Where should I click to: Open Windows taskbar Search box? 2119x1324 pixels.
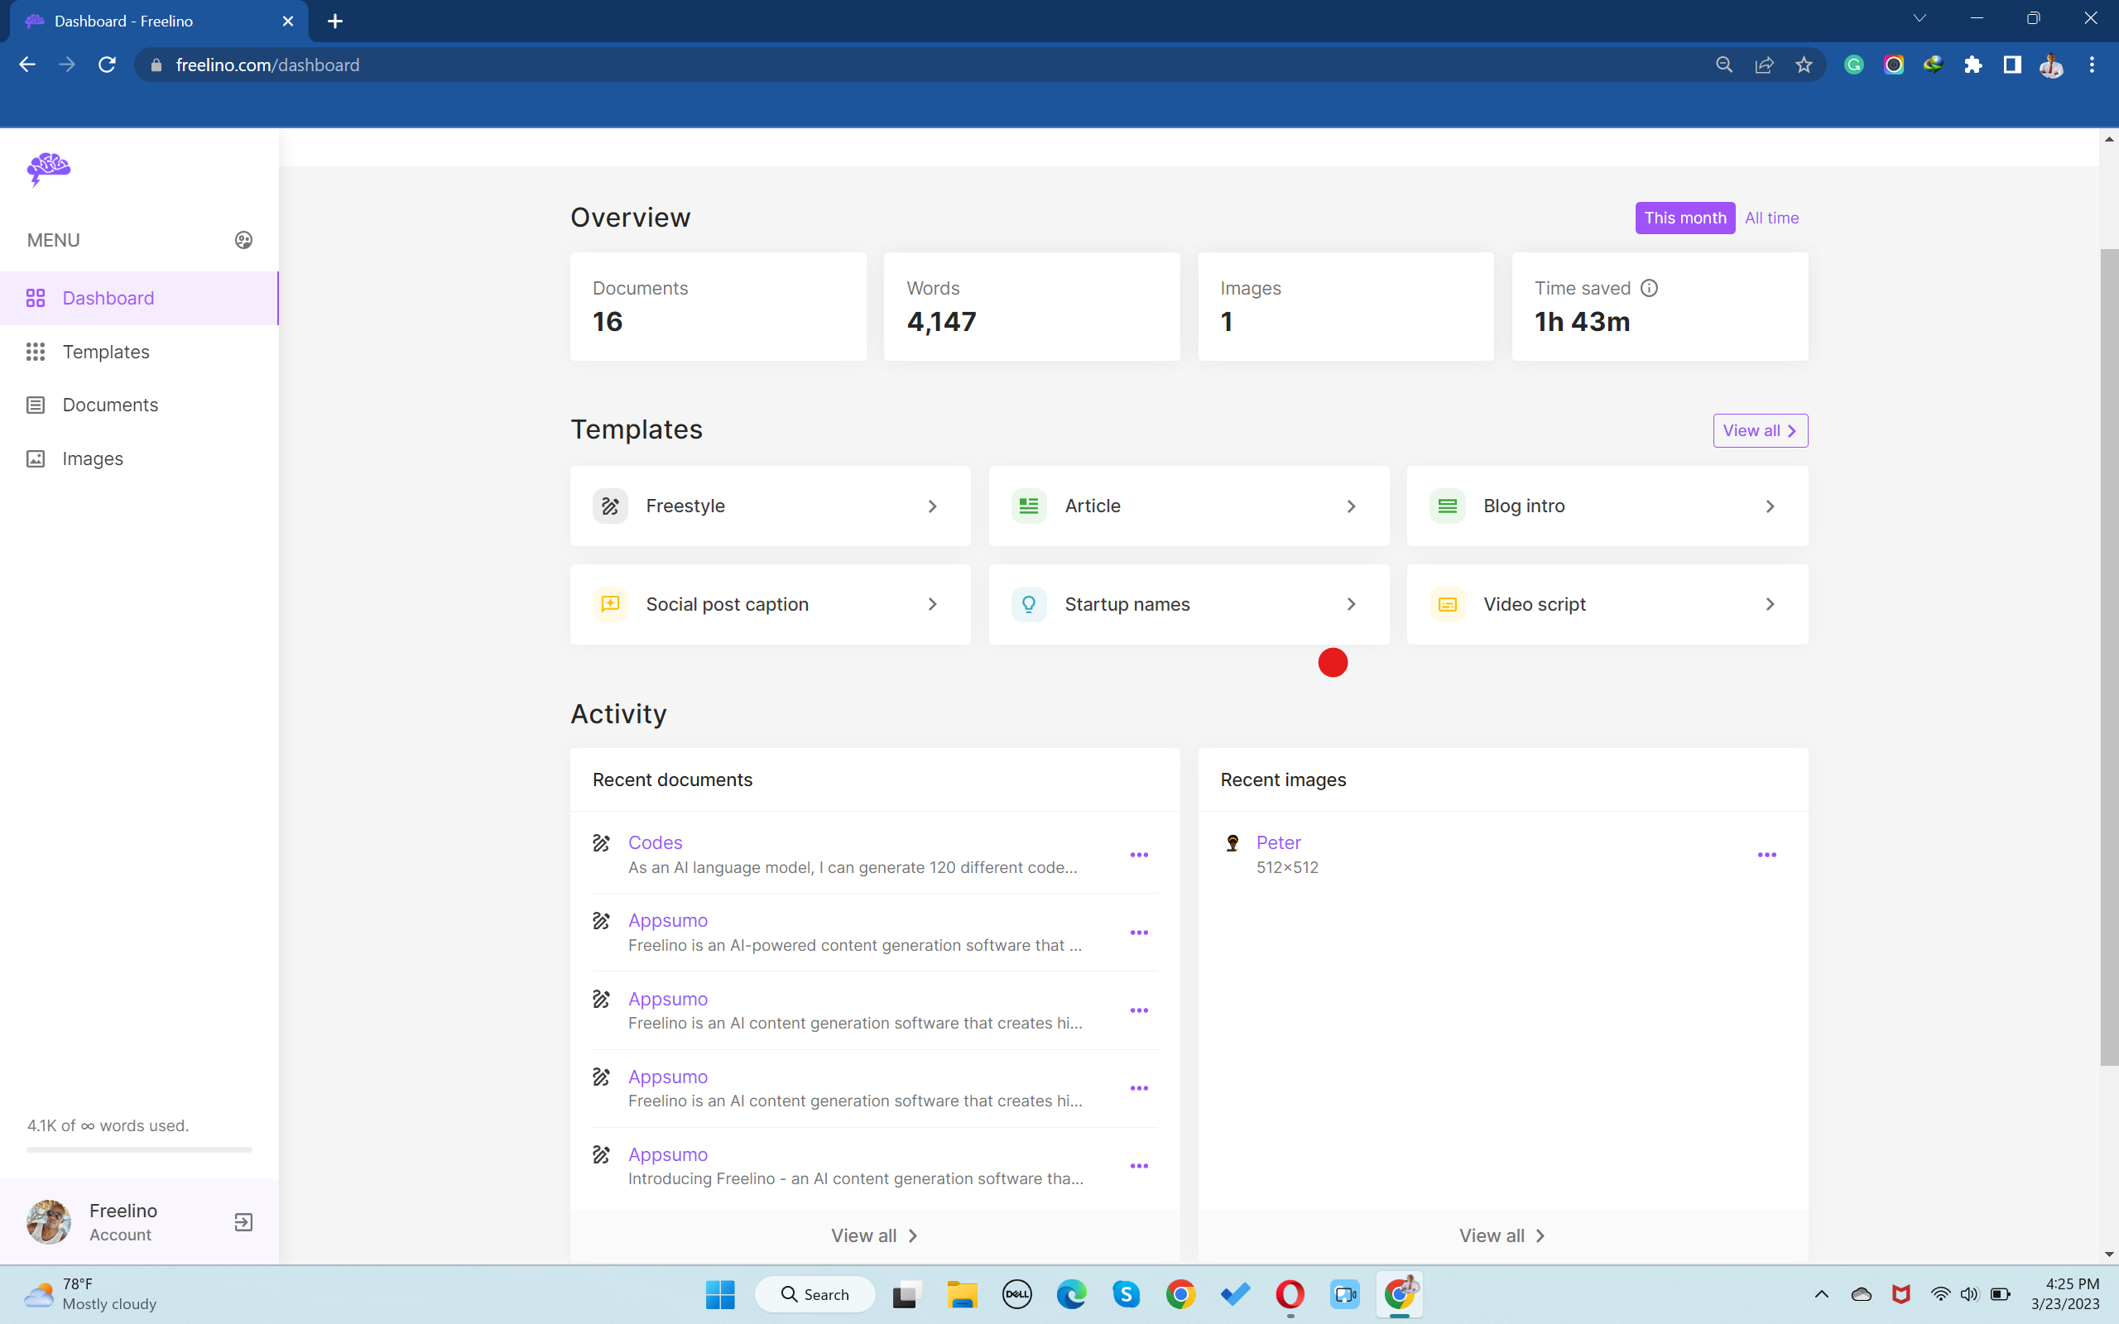[x=814, y=1294]
